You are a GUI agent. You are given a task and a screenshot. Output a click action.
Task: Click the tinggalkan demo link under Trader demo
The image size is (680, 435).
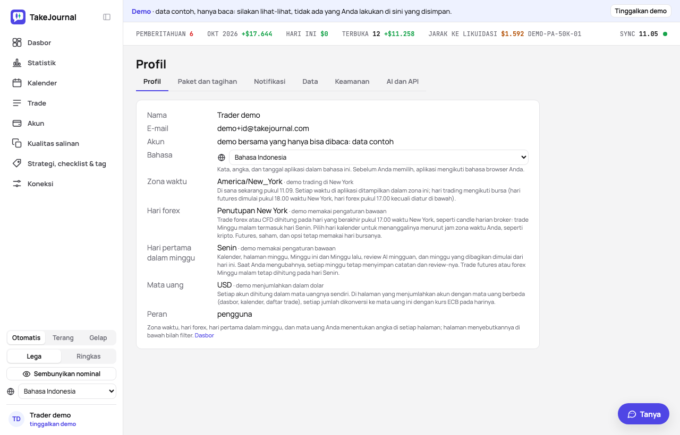(53, 424)
